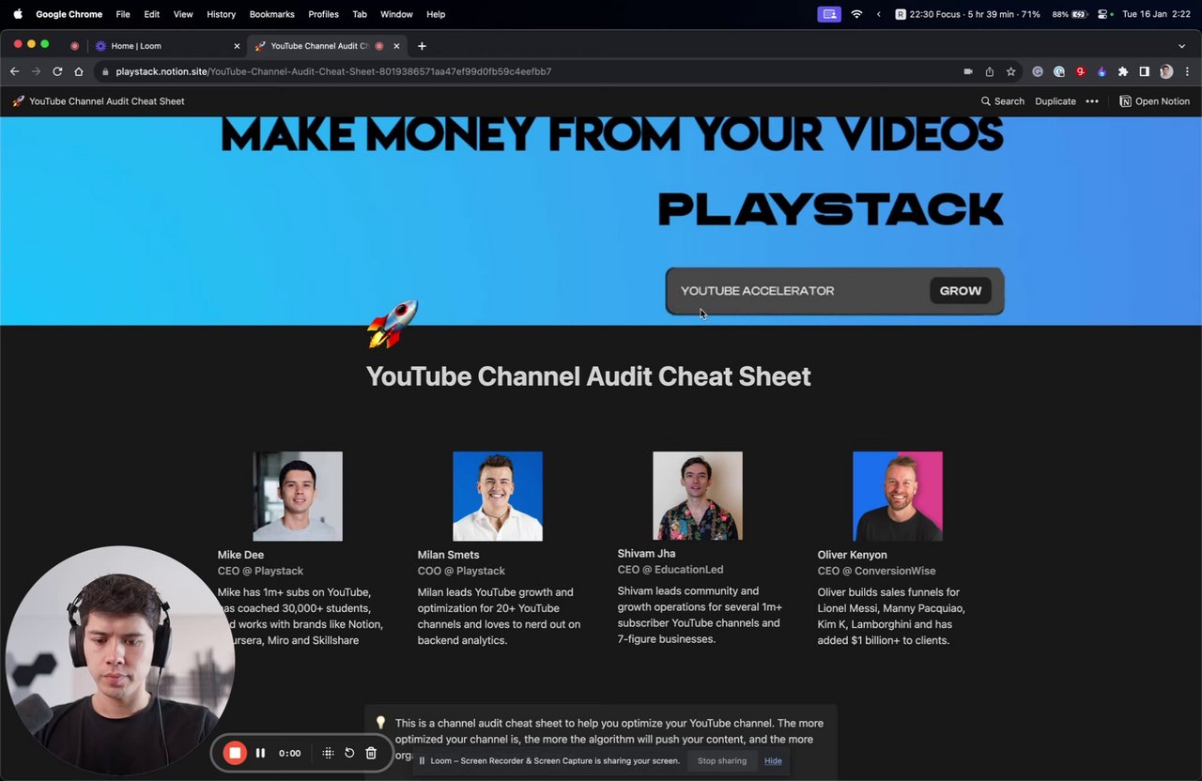This screenshot has height=781, width=1202.
Task: Click the battery status indicator
Action: tap(1070, 14)
